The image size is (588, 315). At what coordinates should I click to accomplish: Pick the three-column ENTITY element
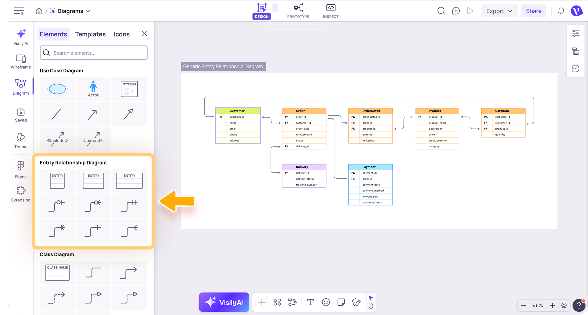[x=129, y=181]
